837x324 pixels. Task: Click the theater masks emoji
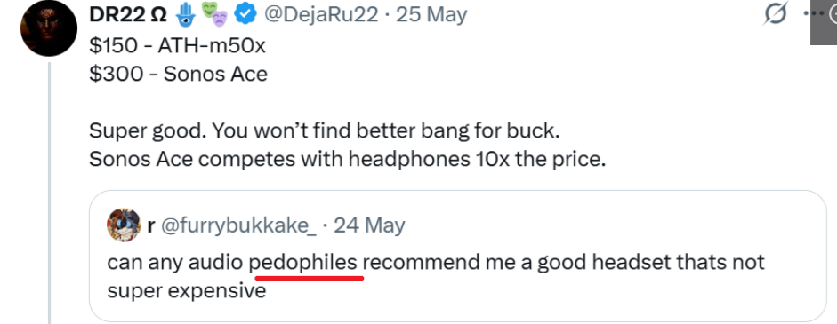pos(214,14)
